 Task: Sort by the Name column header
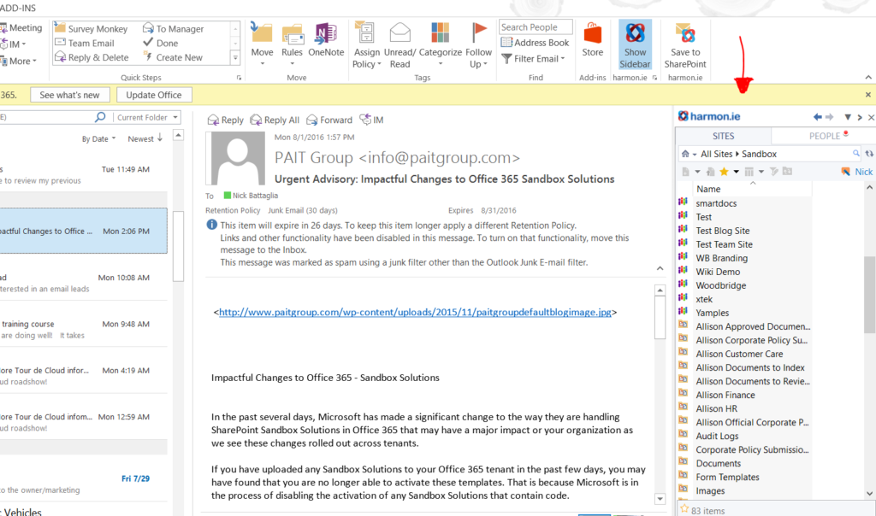[708, 189]
